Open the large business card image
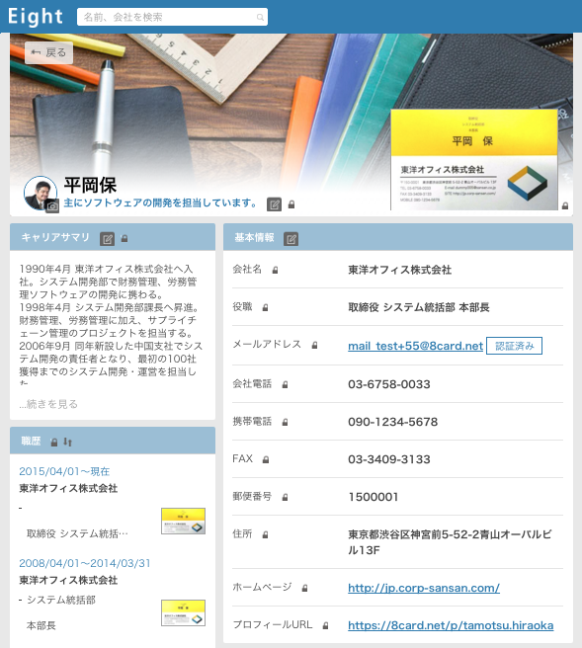The width and height of the screenshot is (582, 648). pyautogui.click(x=474, y=160)
